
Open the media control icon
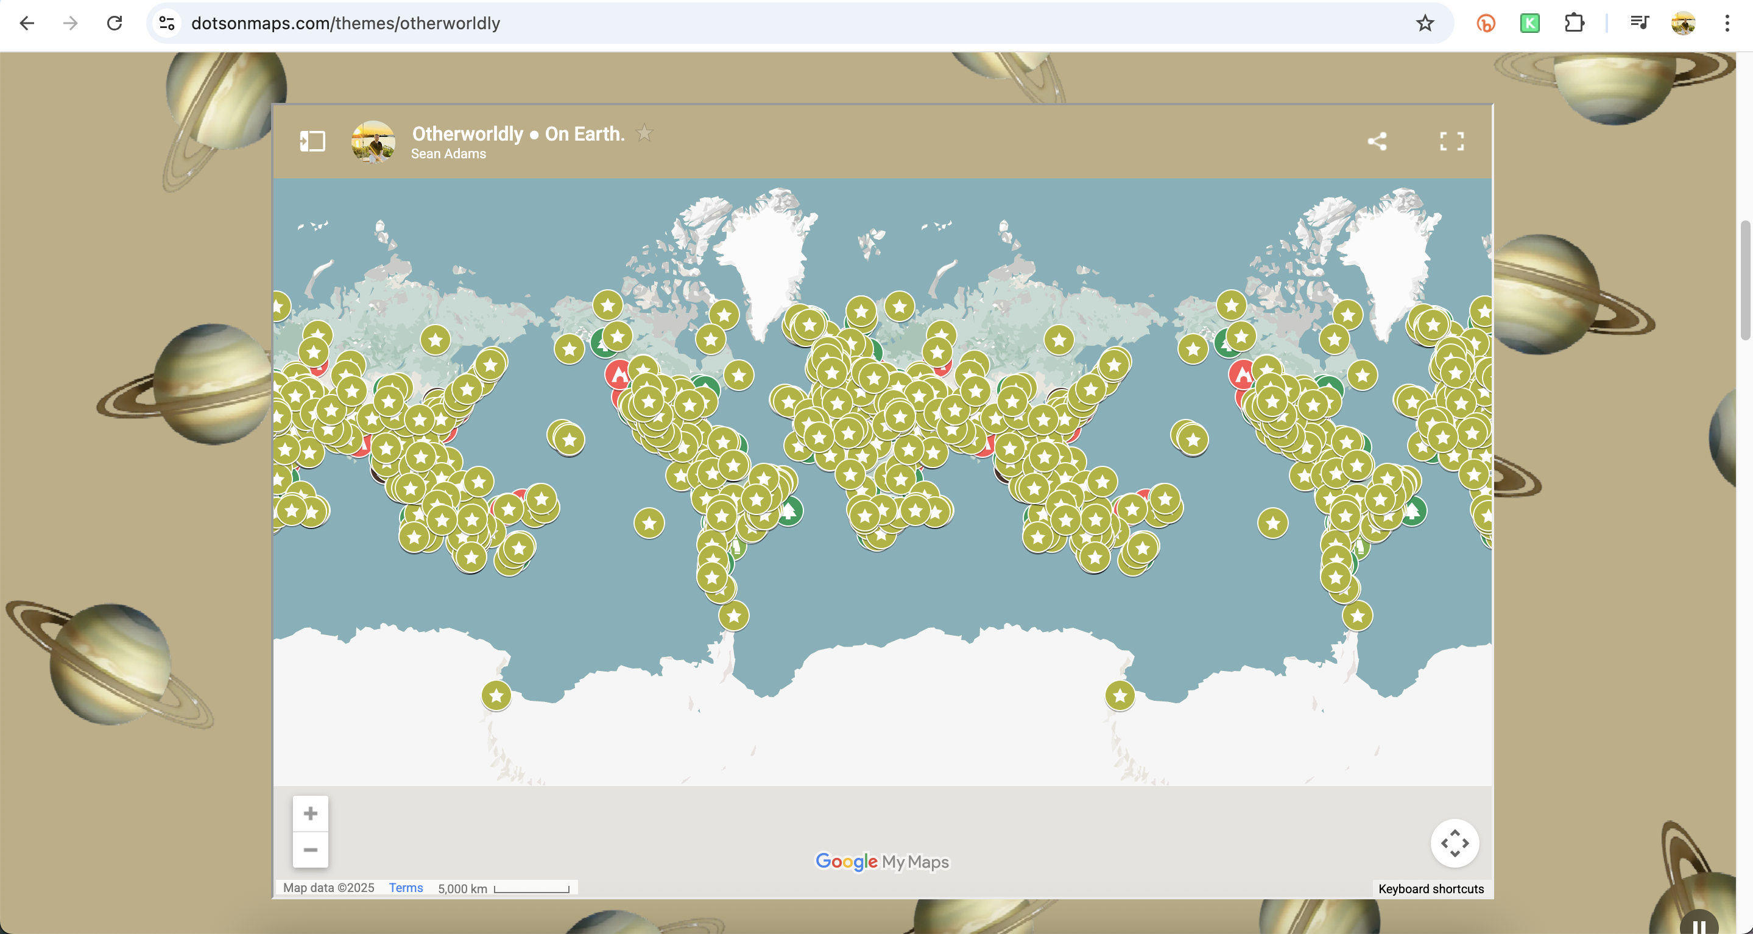(x=1639, y=23)
